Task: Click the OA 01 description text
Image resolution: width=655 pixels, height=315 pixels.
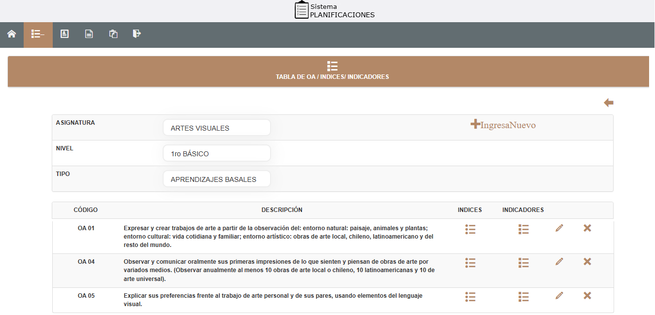Action: tap(278, 237)
